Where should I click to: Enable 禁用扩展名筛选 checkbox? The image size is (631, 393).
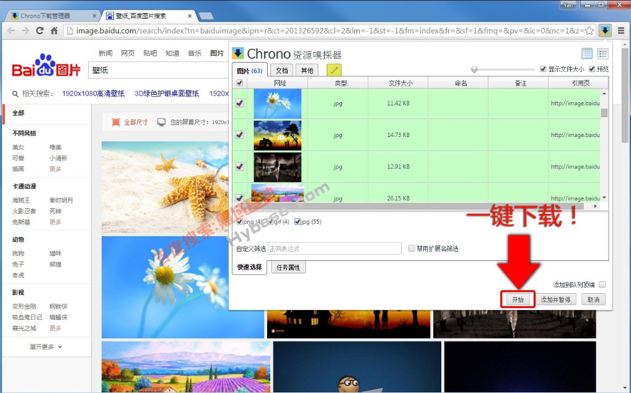[412, 249]
